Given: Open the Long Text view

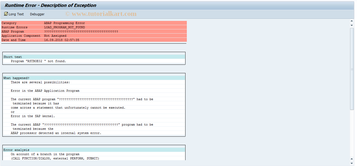Looking at the screenshot, I should click(14, 14).
